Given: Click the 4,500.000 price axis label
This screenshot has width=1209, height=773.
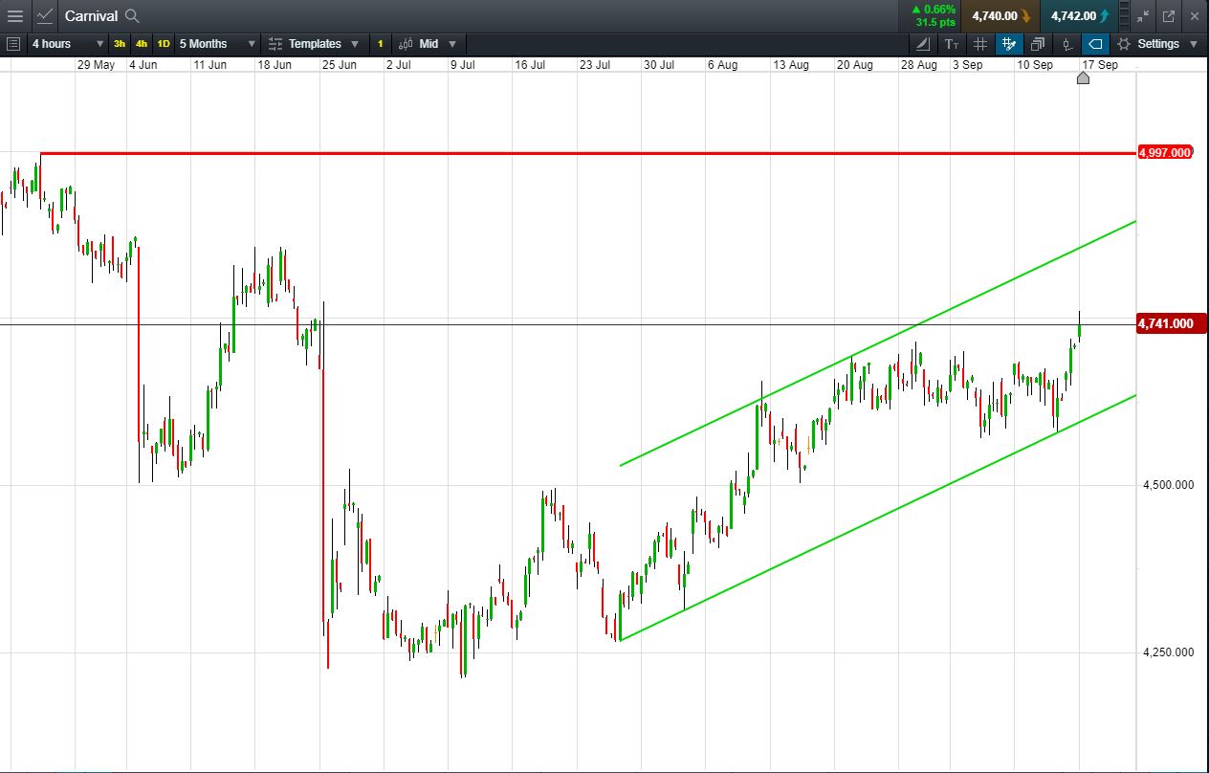Looking at the screenshot, I should (1168, 485).
